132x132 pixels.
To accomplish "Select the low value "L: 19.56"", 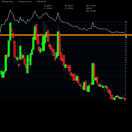I will tap(69, 8).
